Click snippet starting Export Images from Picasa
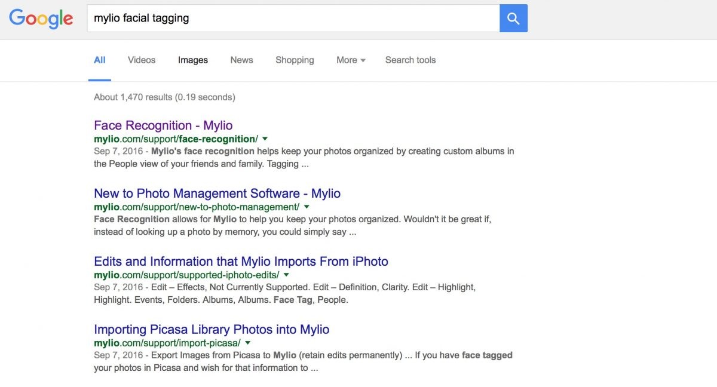The image size is (717, 387). coord(303,361)
